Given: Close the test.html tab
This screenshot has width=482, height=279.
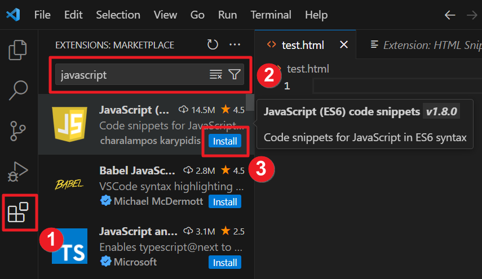Looking at the screenshot, I should (344, 45).
